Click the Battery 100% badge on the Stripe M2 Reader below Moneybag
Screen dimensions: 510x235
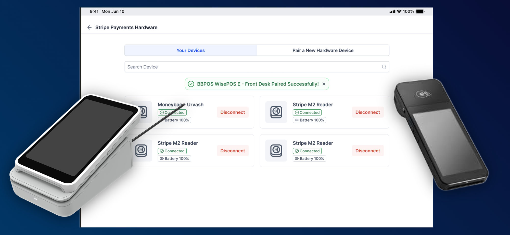[x=174, y=158]
